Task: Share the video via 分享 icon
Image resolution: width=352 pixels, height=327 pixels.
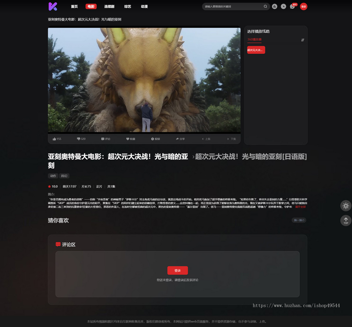Action: coord(180,139)
